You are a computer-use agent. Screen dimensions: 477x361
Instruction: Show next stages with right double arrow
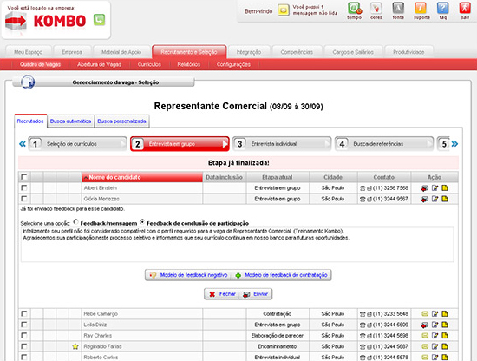click(454, 144)
